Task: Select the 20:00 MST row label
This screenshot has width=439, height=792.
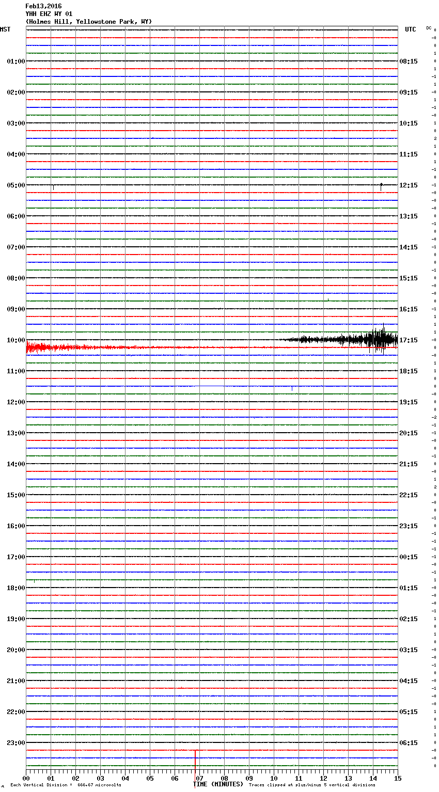Action: pos(15,650)
